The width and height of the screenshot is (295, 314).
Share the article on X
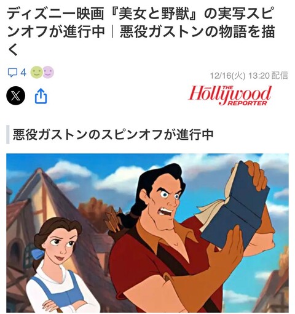pyautogui.click(x=16, y=96)
